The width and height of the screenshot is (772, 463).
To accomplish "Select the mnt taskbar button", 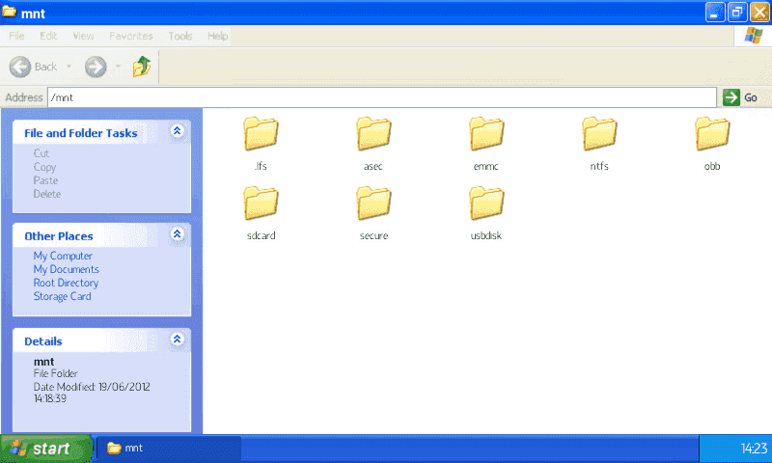I will [x=168, y=449].
